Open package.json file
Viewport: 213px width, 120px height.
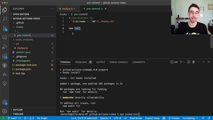(33, 69)
